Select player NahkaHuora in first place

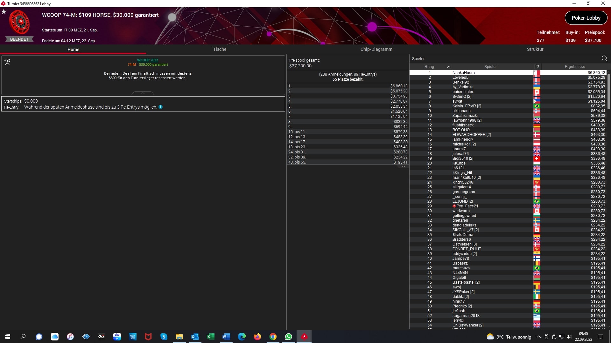[x=508, y=73]
